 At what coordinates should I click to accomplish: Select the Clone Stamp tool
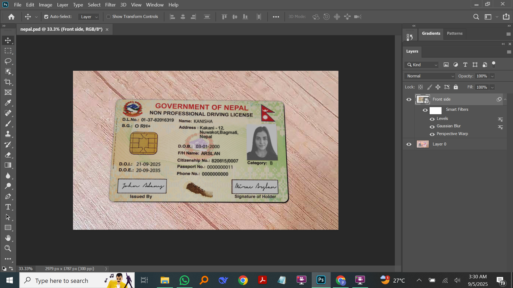click(8, 134)
